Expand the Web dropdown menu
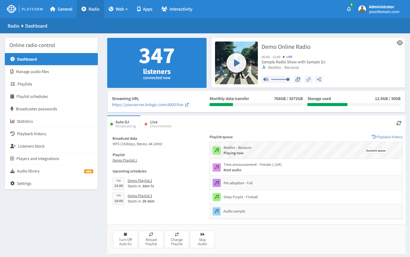Screen dimensions: 410x257 coord(118,9)
